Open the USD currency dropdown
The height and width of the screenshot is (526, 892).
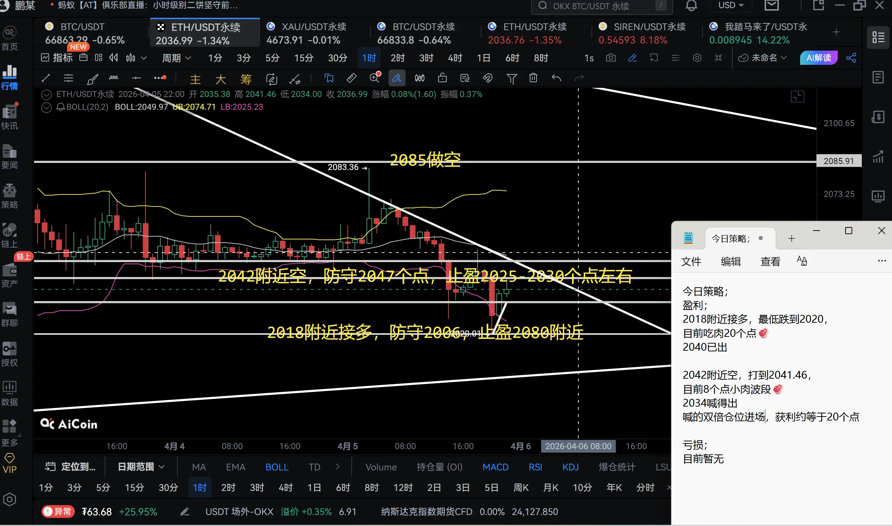pyautogui.click(x=731, y=6)
